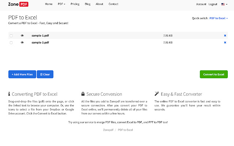Remove sample-1.pdf using the X icon
Screen dimensions: 234x146
coord(225,35)
